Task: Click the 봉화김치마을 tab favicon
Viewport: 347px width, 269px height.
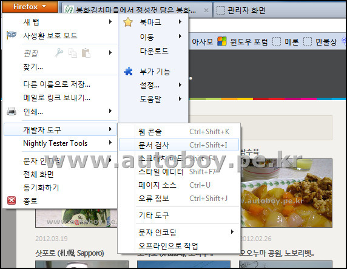Action: click(x=69, y=9)
